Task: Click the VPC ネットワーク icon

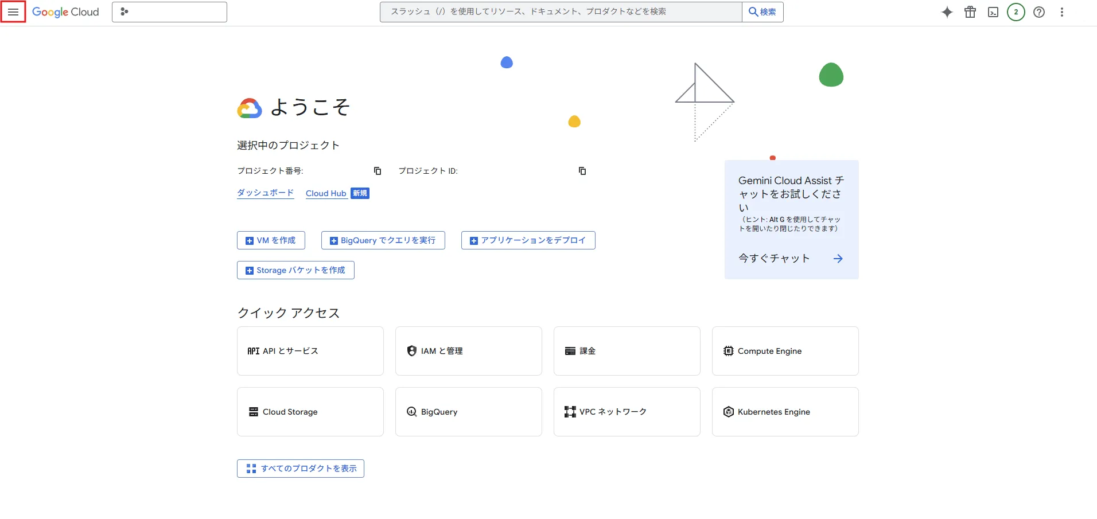Action: pyautogui.click(x=570, y=412)
